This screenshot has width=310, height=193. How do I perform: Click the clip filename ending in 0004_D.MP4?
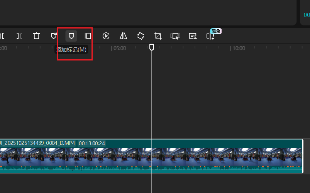point(38,143)
